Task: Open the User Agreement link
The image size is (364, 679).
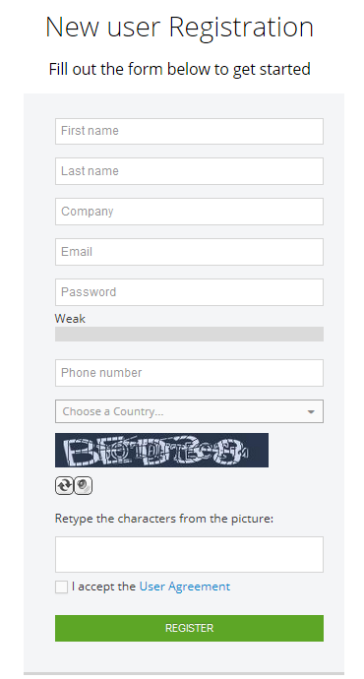Action: point(185,586)
